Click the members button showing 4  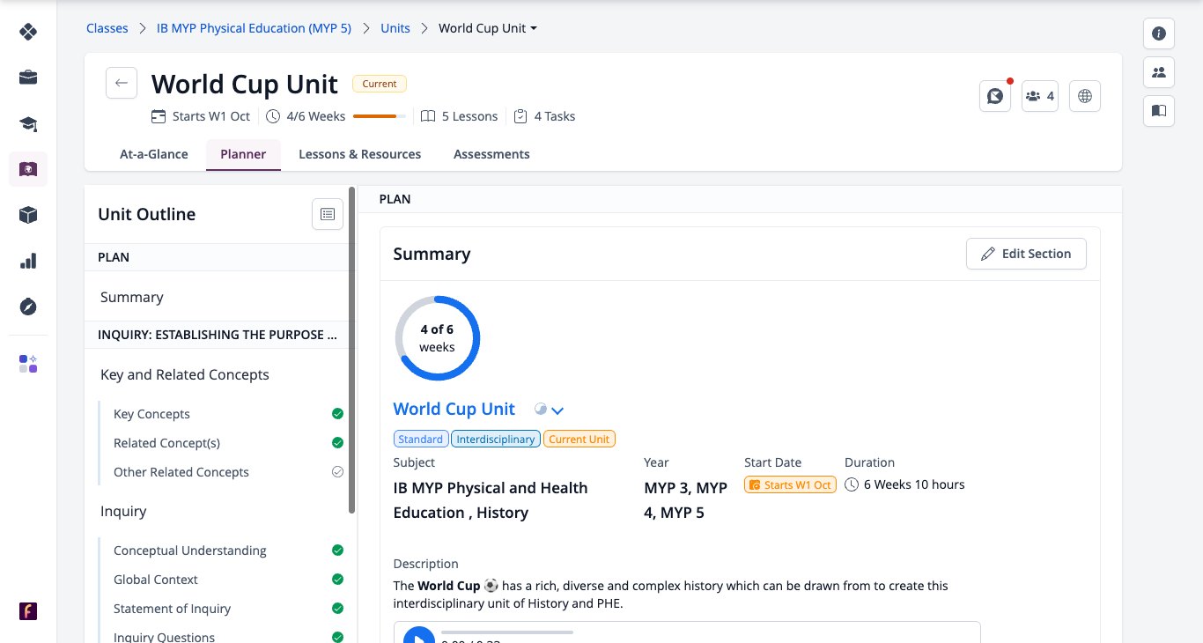click(x=1040, y=96)
